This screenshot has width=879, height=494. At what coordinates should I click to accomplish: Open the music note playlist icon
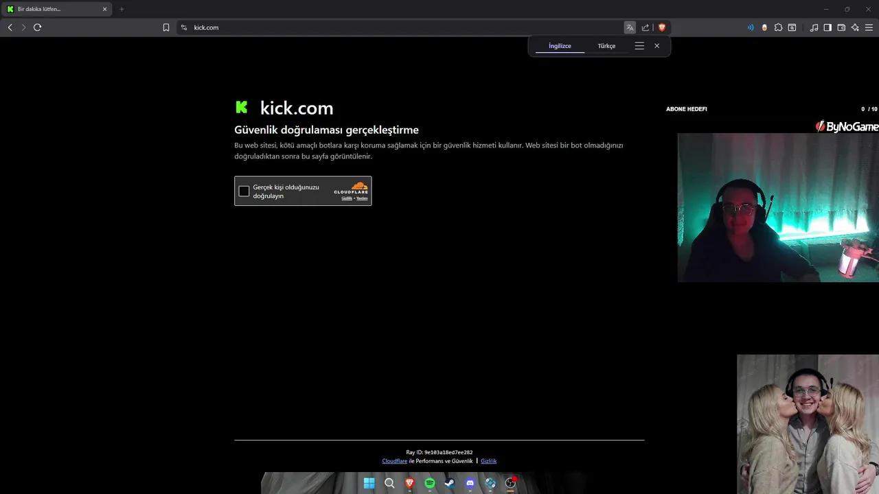[814, 27]
